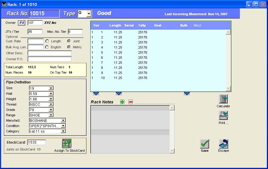Image resolution: width=268 pixels, height=169 pixels.
Task: Open the Type dropdown
Action: coord(89,14)
